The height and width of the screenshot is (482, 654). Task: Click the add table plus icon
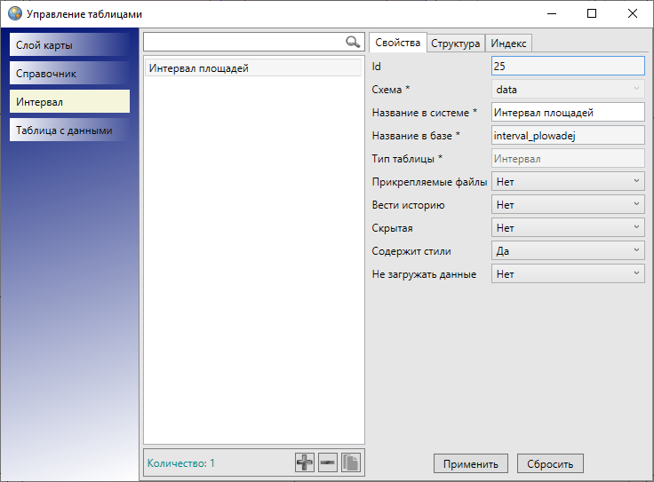(x=305, y=462)
